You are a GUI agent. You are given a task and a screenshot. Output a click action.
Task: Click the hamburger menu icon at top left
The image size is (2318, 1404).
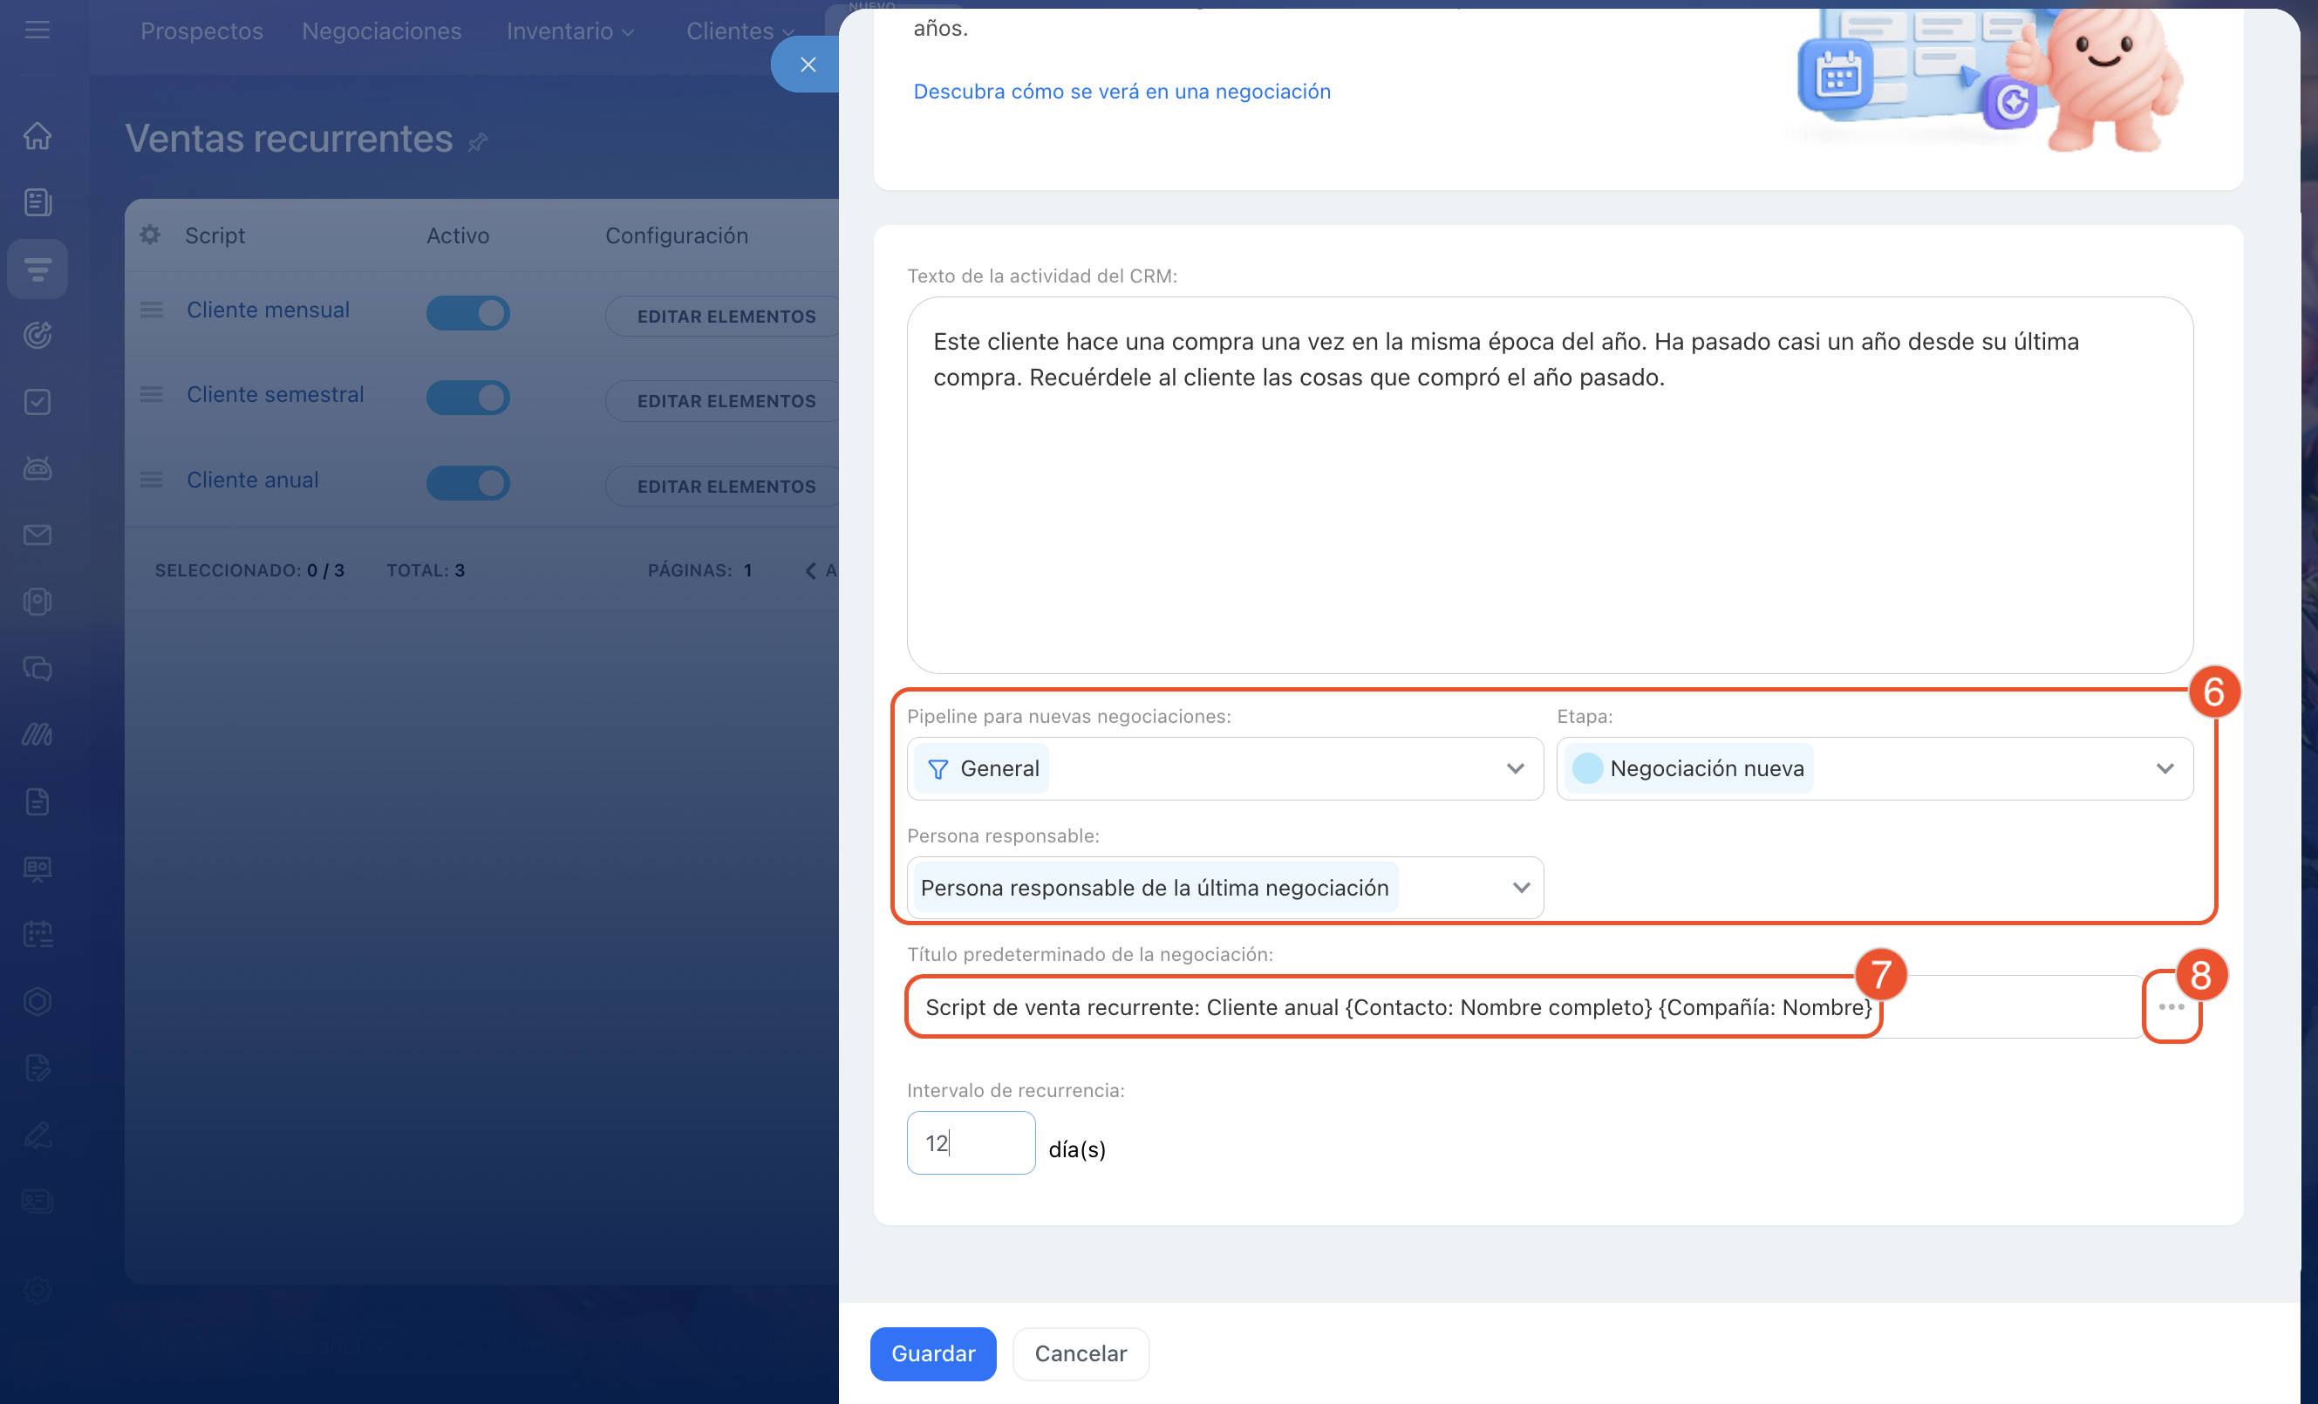(37, 31)
